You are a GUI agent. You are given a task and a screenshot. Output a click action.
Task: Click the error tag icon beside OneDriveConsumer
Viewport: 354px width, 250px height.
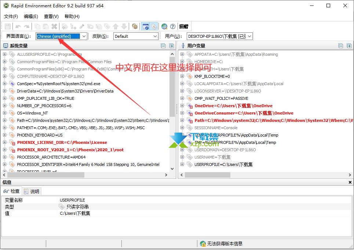[190, 113]
